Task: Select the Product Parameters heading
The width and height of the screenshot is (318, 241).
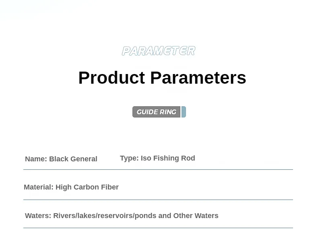Action: (x=162, y=78)
